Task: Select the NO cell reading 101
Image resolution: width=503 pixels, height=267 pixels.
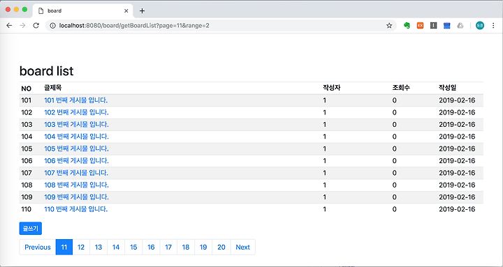Action: tap(27, 100)
